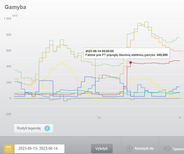Focus the 2023-06-13/2023-06-14 date range field
This screenshot has height=154, width=184.
point(39,149)
